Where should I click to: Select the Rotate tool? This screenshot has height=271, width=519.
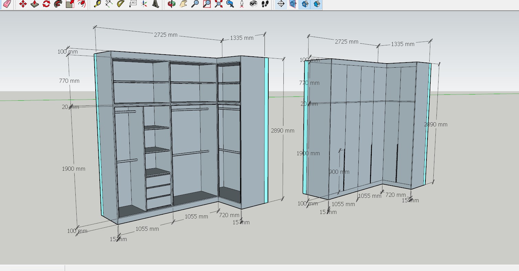coord(46,4)
